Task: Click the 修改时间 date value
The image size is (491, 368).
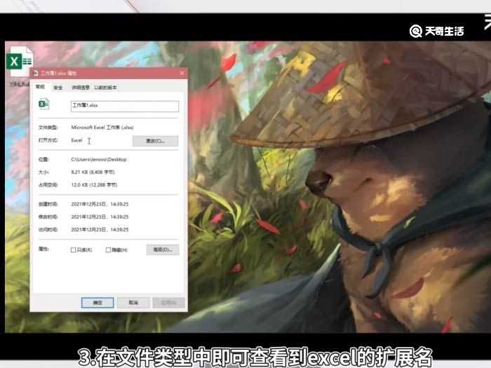Action: pyautogui.click(x=100, y=217)
